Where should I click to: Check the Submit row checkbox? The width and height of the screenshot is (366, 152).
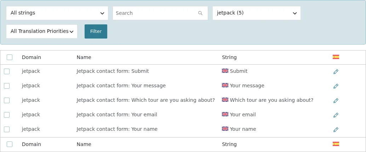coord(7,71)
